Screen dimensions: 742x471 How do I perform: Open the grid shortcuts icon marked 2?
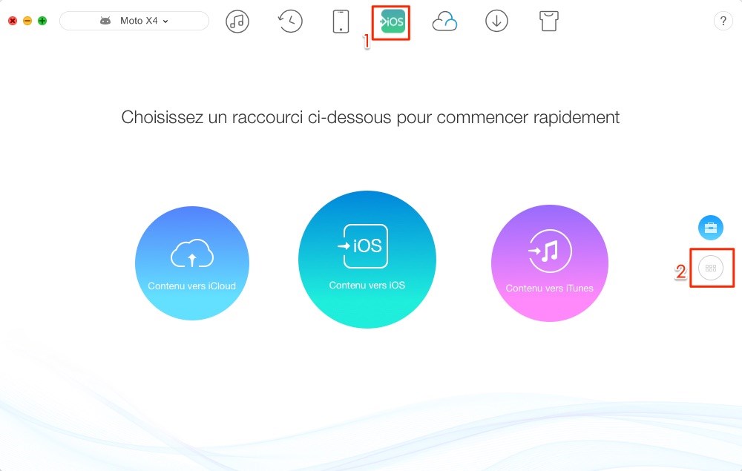(x=711, y=268)
